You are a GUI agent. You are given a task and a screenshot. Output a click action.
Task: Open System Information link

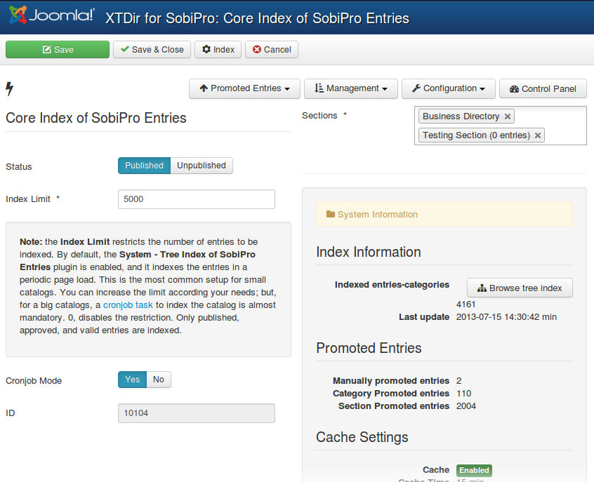pyautogui.click(x=377, y=214)
